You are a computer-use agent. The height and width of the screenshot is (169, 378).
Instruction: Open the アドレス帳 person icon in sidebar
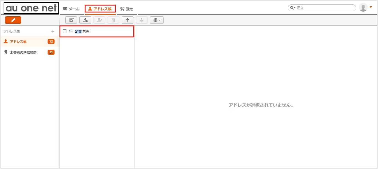click(6, 41)
